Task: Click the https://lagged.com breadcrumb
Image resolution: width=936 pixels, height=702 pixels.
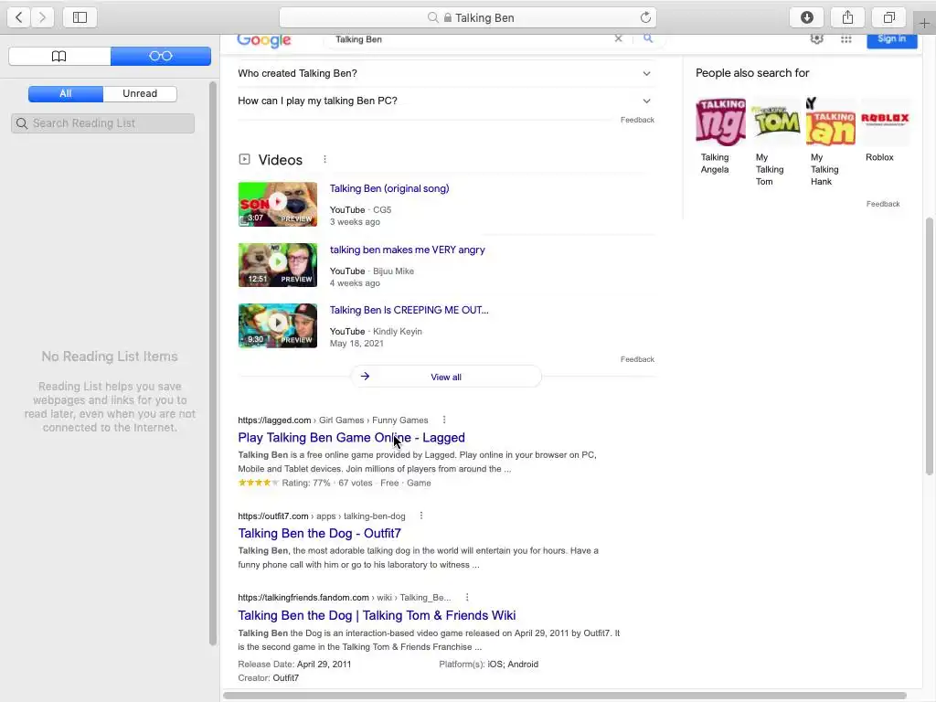Action: tap(274, 420)
